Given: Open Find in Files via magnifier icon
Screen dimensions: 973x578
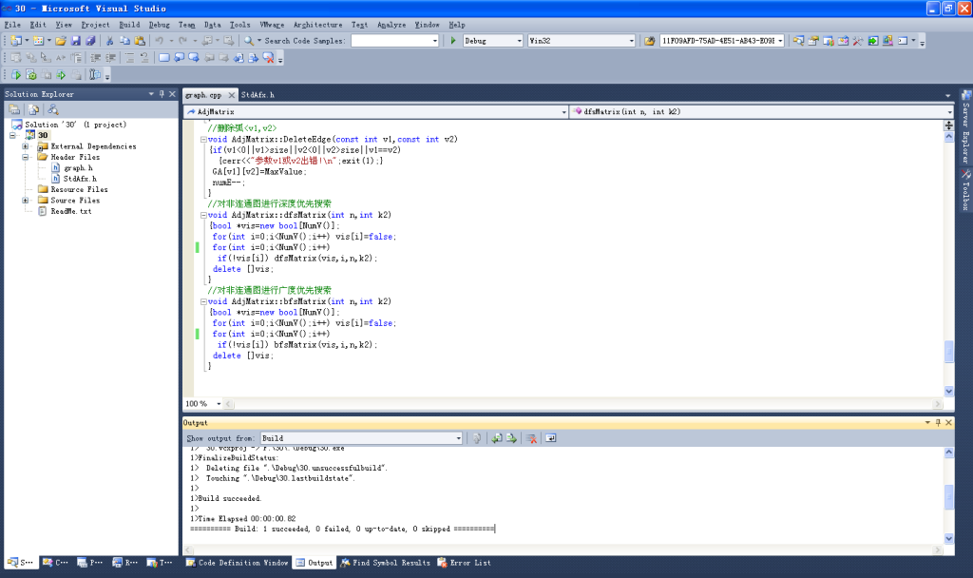Looking at the screenshot, I should click(247, 42).
